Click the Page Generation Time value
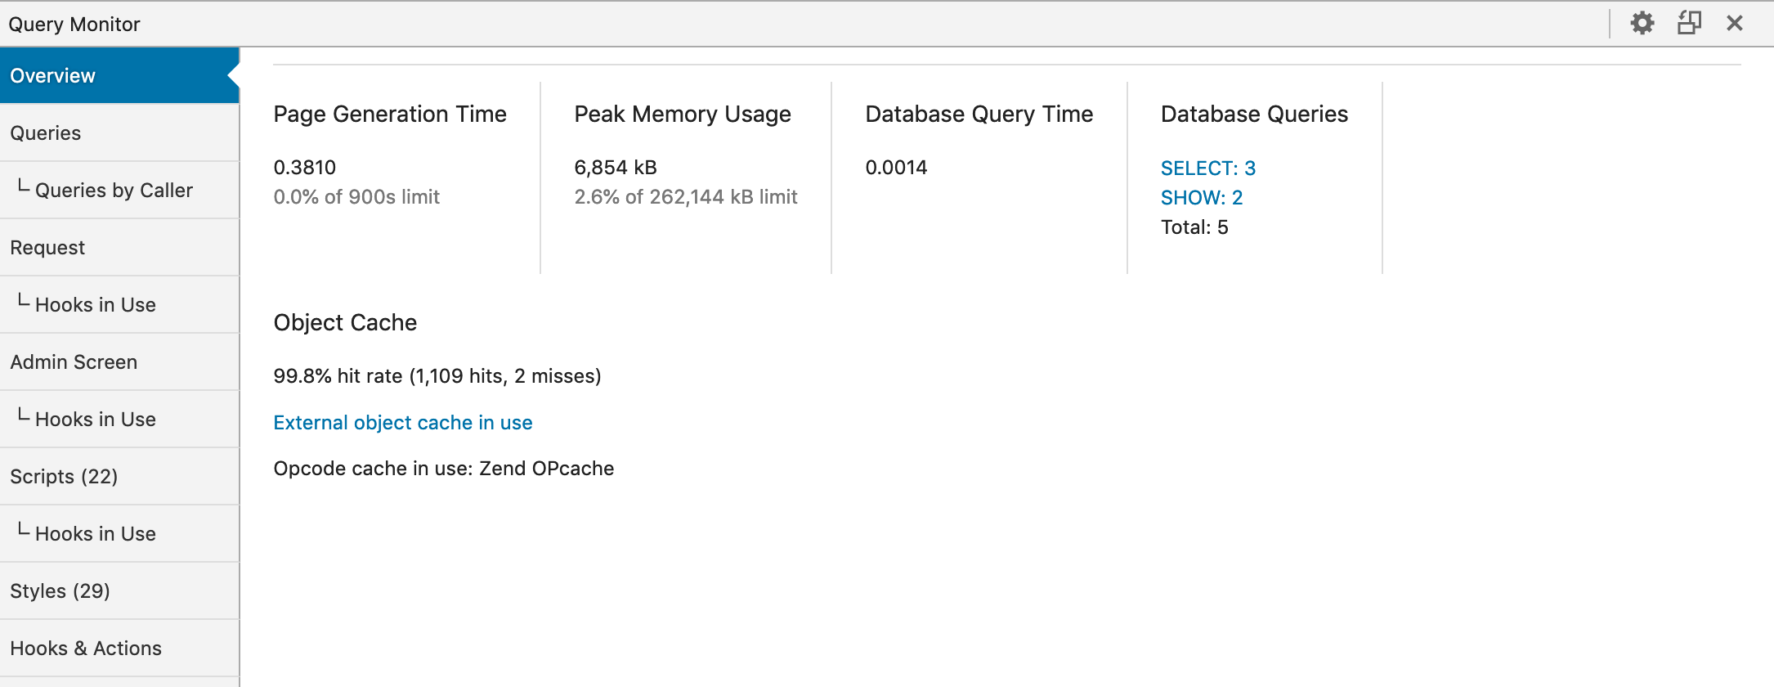The height and width of the screenshot is (687, 1774). click(304, 167)
